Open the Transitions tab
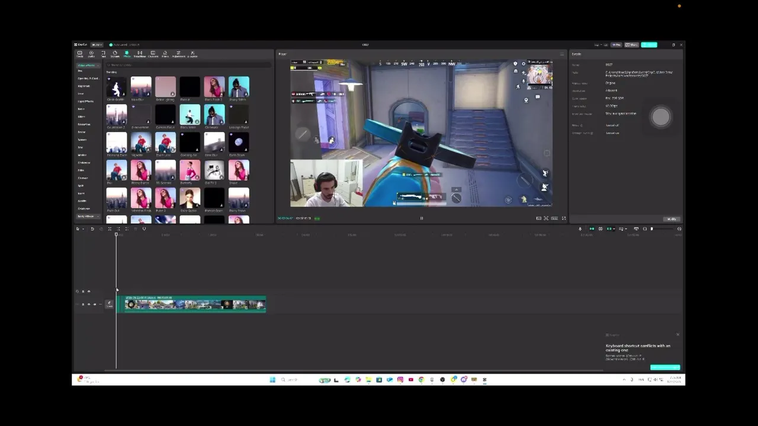This screenshot has width=758, height=426. click(140, 54)
